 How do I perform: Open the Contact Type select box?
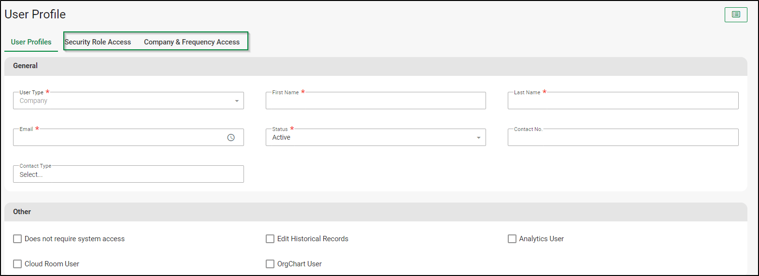coord(129,174)
